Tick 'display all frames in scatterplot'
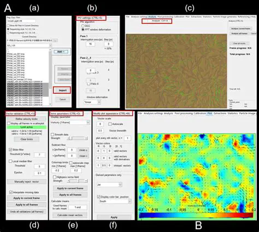 coord(9,123)
